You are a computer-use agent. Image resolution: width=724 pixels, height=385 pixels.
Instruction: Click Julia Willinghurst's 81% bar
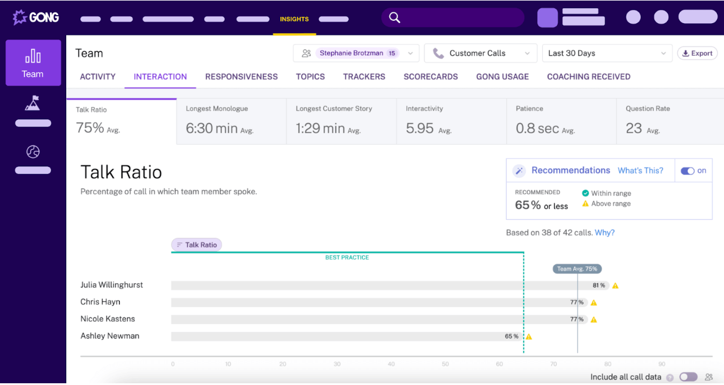390,286
